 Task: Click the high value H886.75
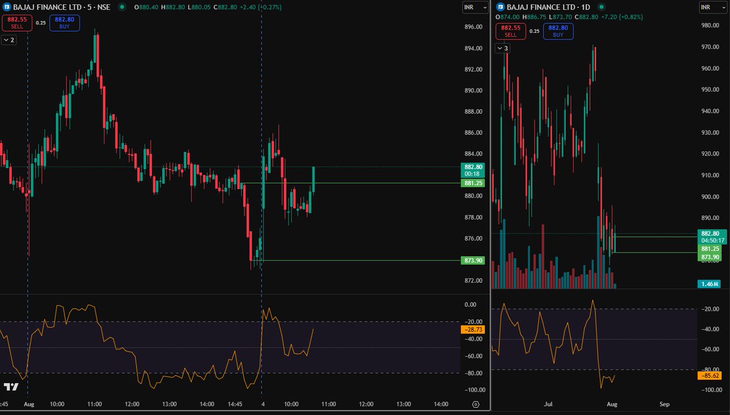point(535,17)
